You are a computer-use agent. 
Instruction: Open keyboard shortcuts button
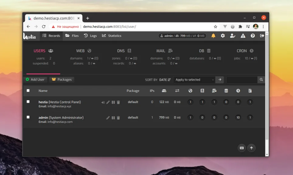242,148
